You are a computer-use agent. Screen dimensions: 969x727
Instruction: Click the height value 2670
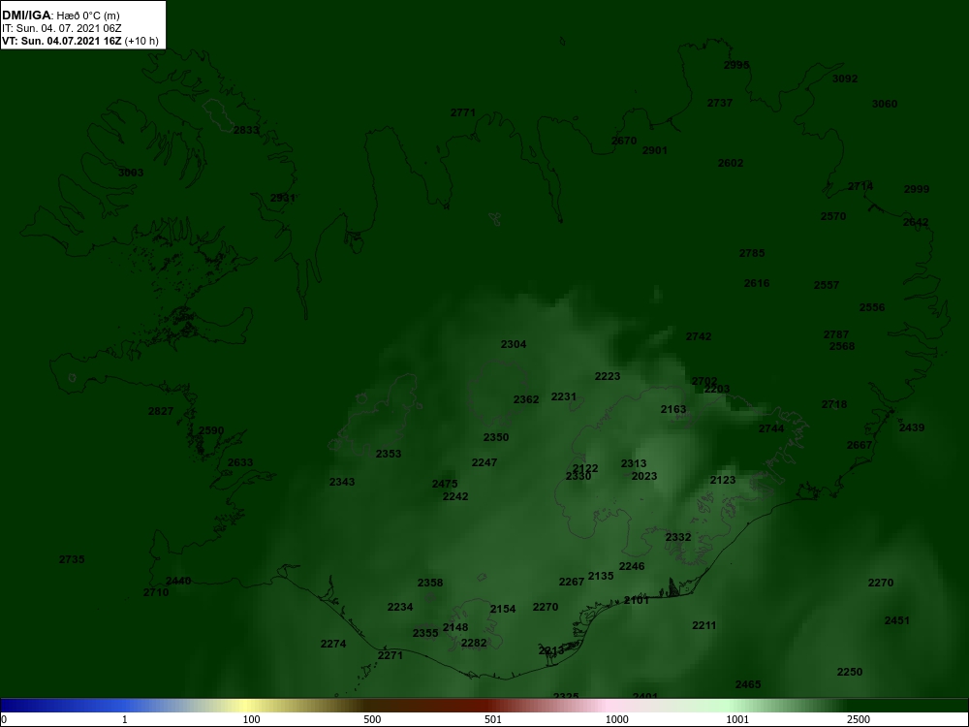[623, 141]
